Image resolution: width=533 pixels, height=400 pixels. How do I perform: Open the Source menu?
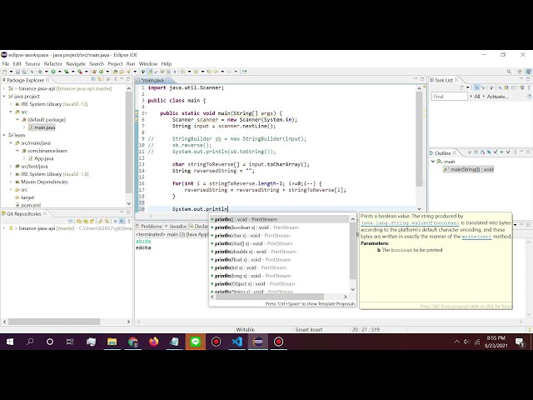32,63
